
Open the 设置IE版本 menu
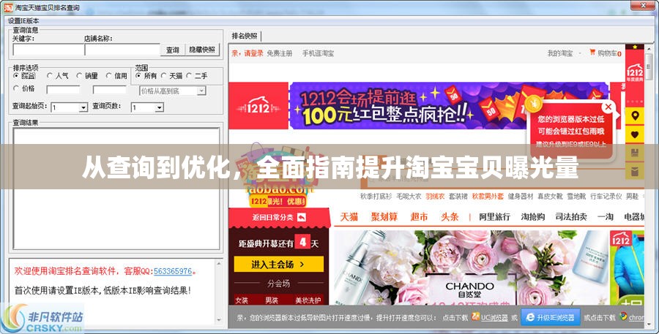click(23, 20)
